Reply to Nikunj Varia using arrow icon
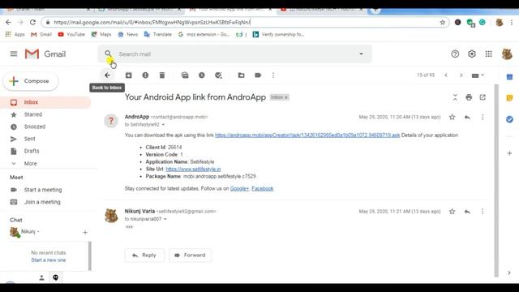The height and width of the screenshot is (292, 519). tap(467, 211)
